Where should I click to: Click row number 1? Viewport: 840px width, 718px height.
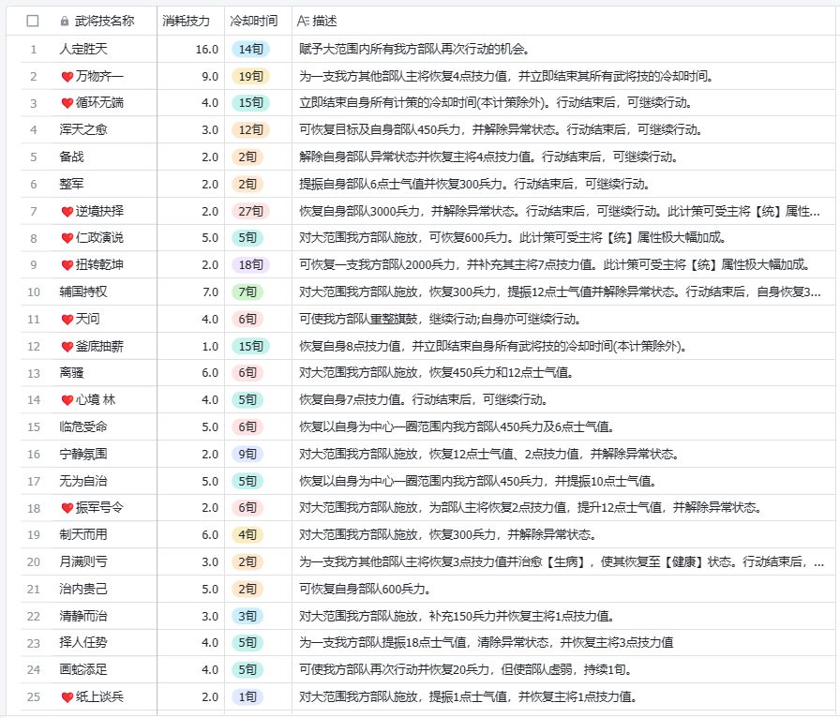(x=33, y=50)
